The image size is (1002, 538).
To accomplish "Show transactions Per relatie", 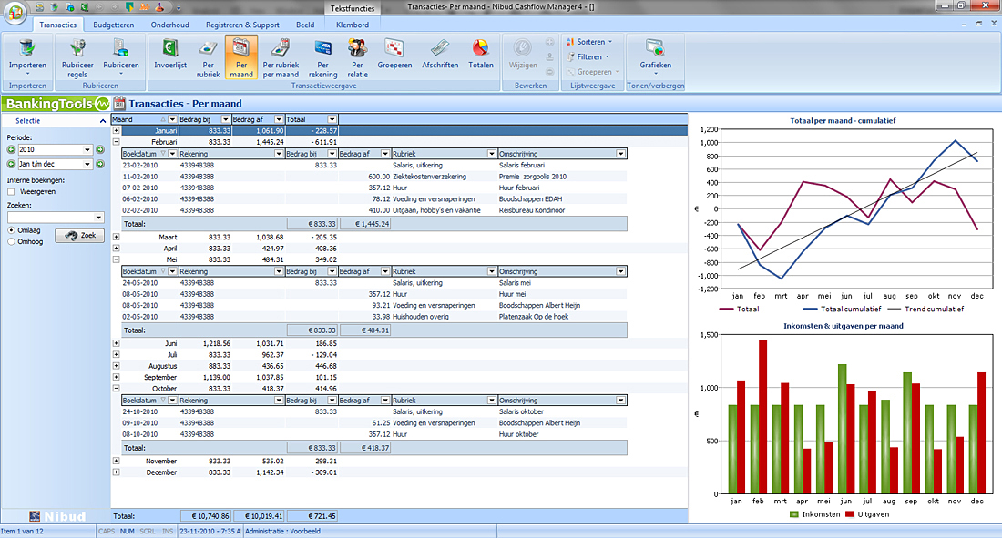I will click(x=357, y=56).
